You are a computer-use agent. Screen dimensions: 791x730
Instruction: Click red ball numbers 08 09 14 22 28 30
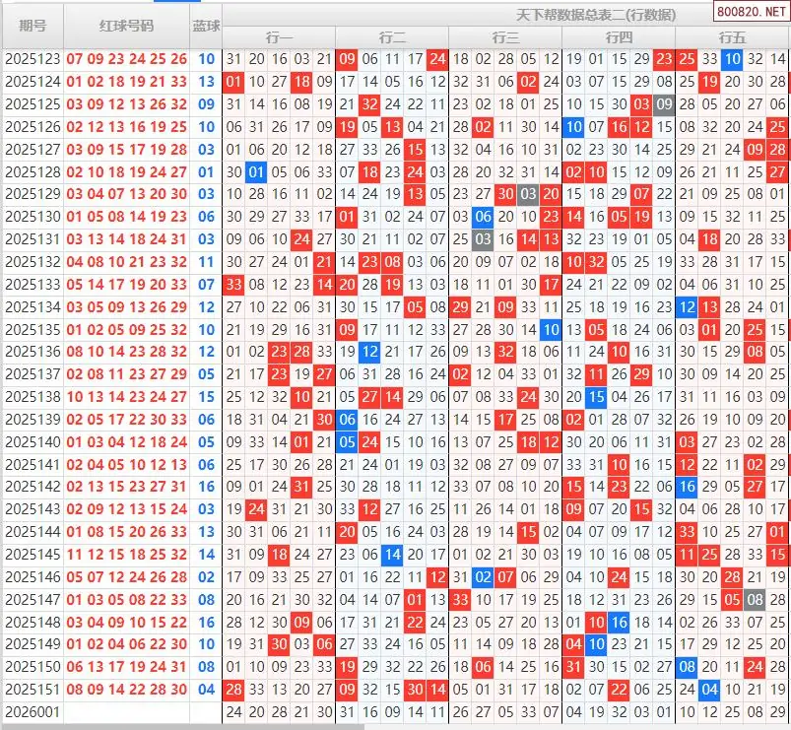coord(127,690)
